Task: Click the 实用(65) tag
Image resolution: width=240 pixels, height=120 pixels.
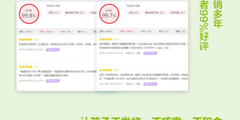Action: [x=134, y=13]
